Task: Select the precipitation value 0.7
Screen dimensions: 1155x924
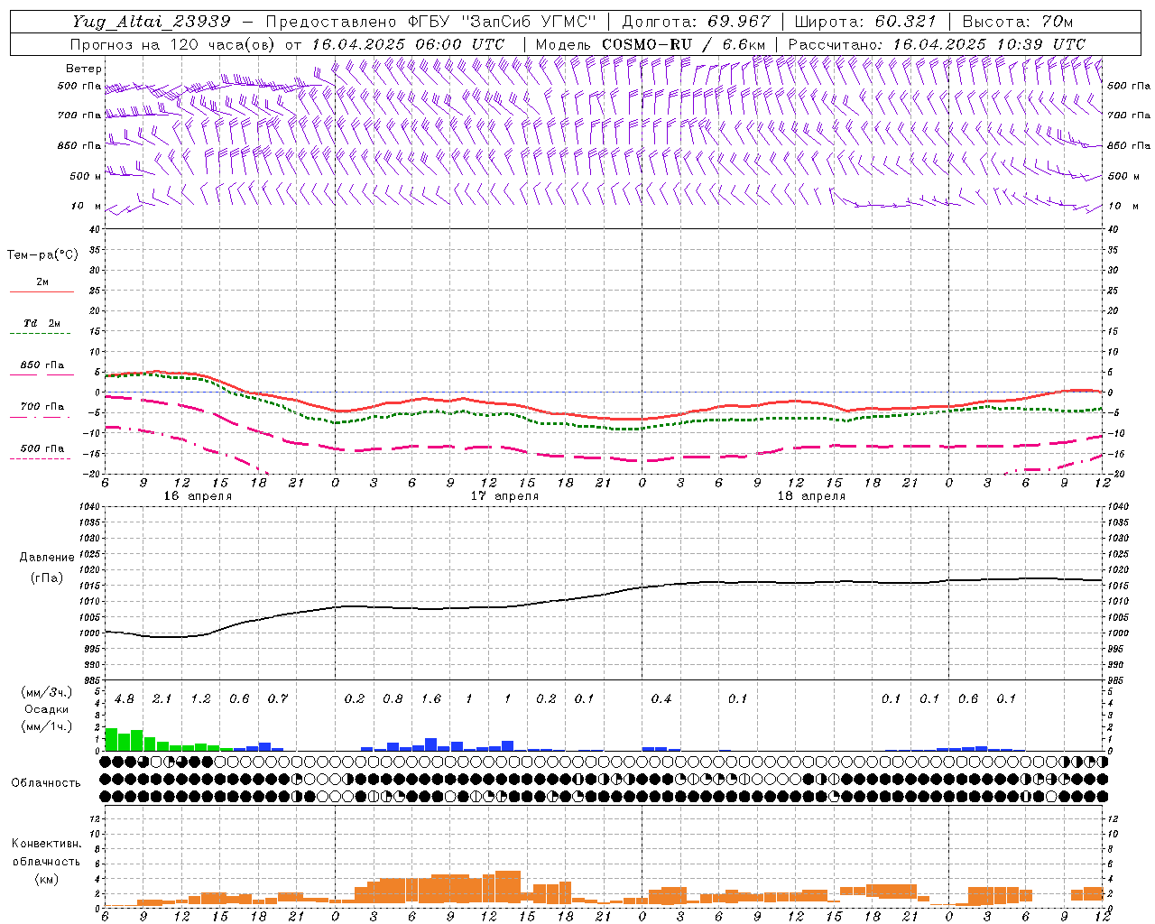Action: (277, 699)
